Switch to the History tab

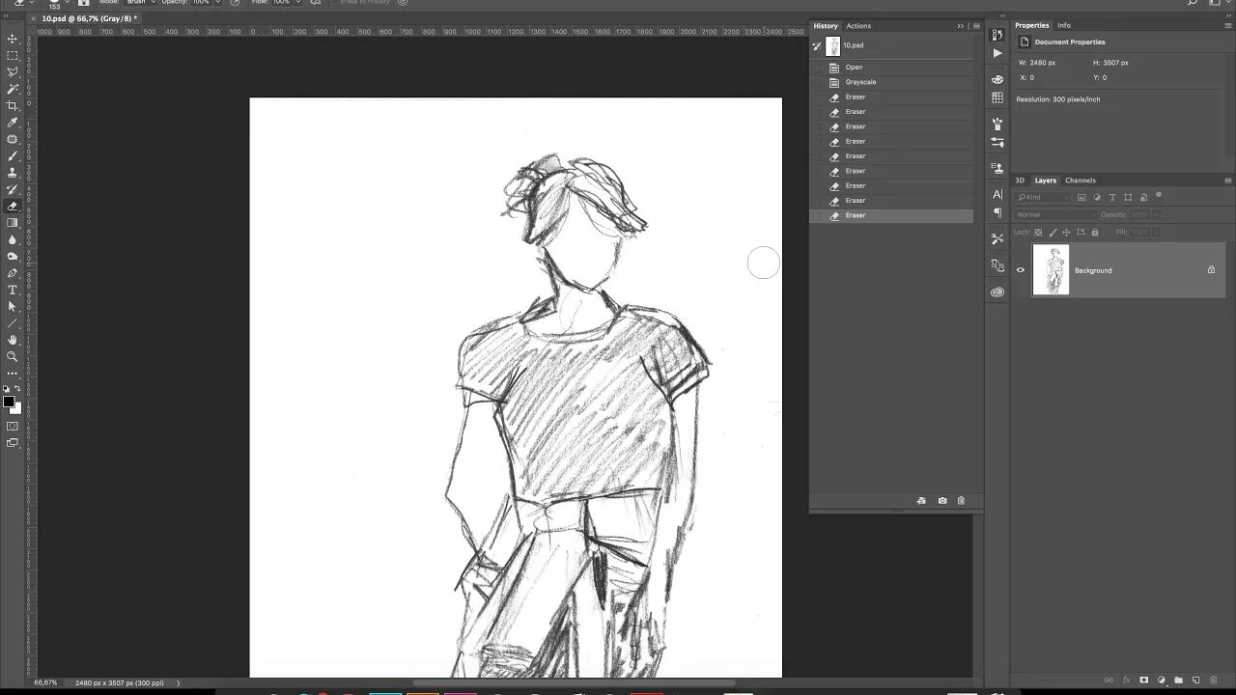(826, 26)
